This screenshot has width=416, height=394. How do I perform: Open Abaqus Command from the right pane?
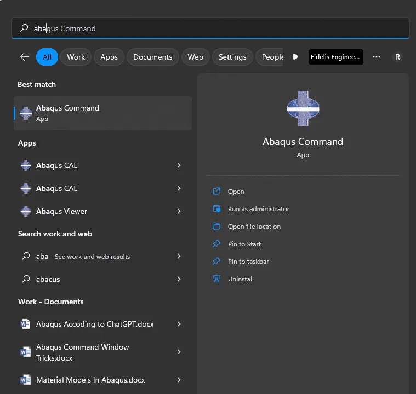pyautogui.click(x=236, y=192)
